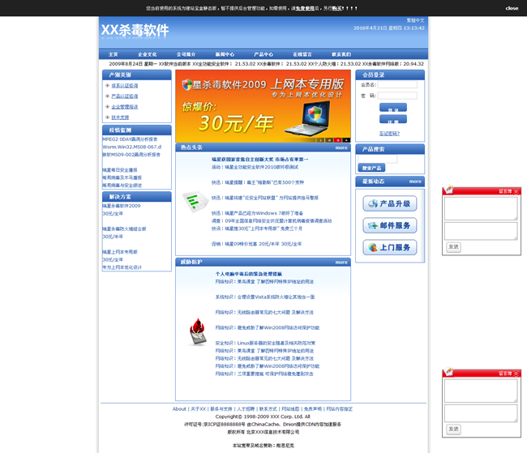Go to 公司简介 in the nav bar
Screen dimensions: 527x453
pos(186,54)
